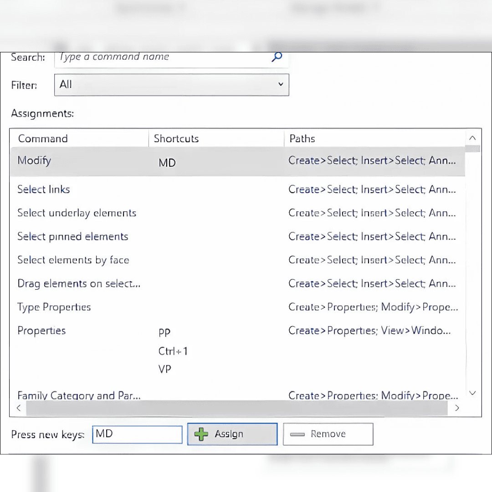The image size is (492, 492).
Task: Click the Press new keys input field
Action: (x=137, y=434)
